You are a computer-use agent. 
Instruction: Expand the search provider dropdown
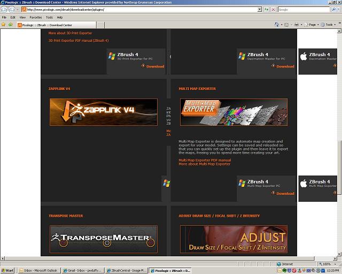[x=338, y=10]
